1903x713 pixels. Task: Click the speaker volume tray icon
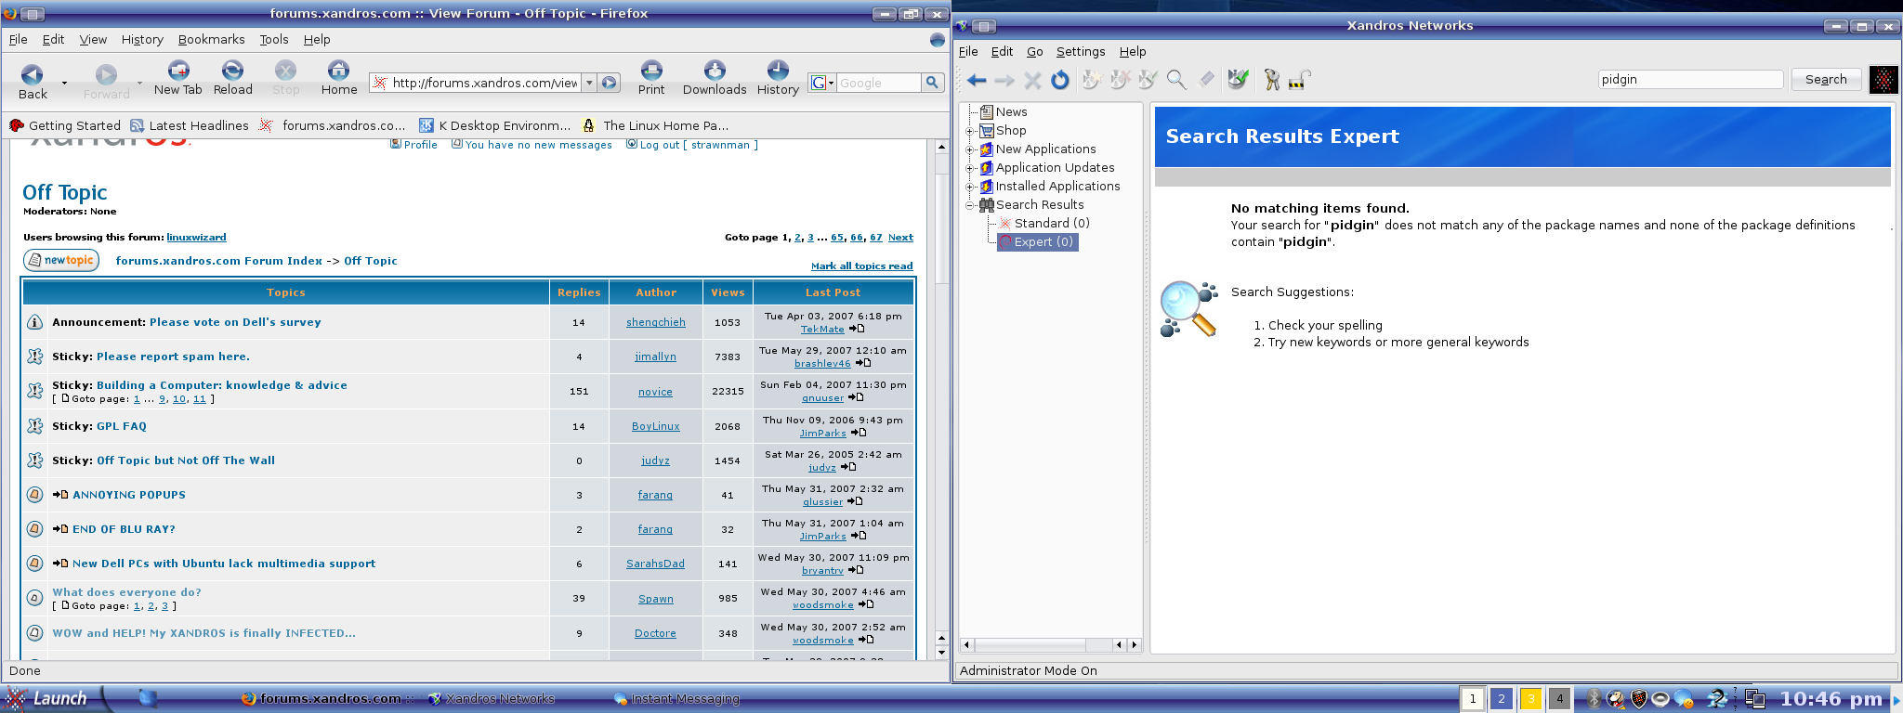[x=1660, y=699]
